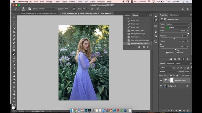Select the Quick Selection tool
Screen dimensions: 202x113
[14, 28]
